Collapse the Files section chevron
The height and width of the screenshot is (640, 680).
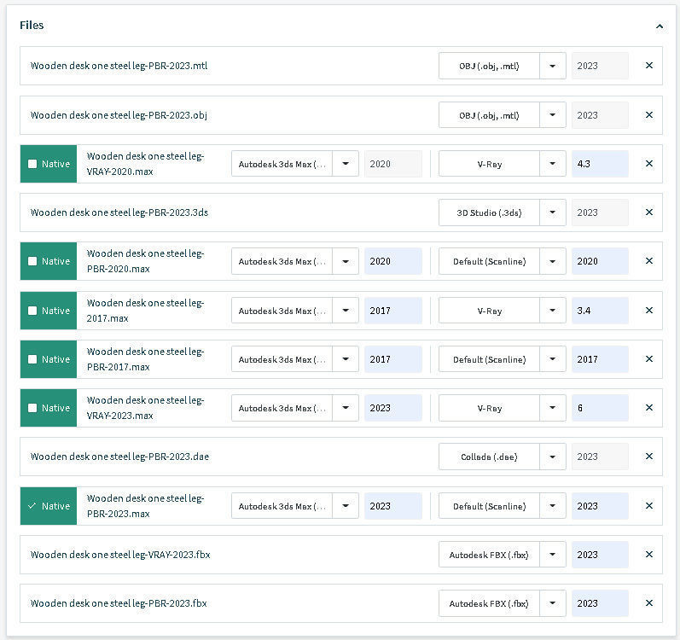pos(660,26)
